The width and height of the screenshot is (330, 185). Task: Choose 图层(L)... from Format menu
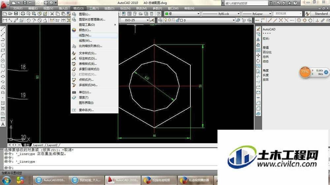94,14
